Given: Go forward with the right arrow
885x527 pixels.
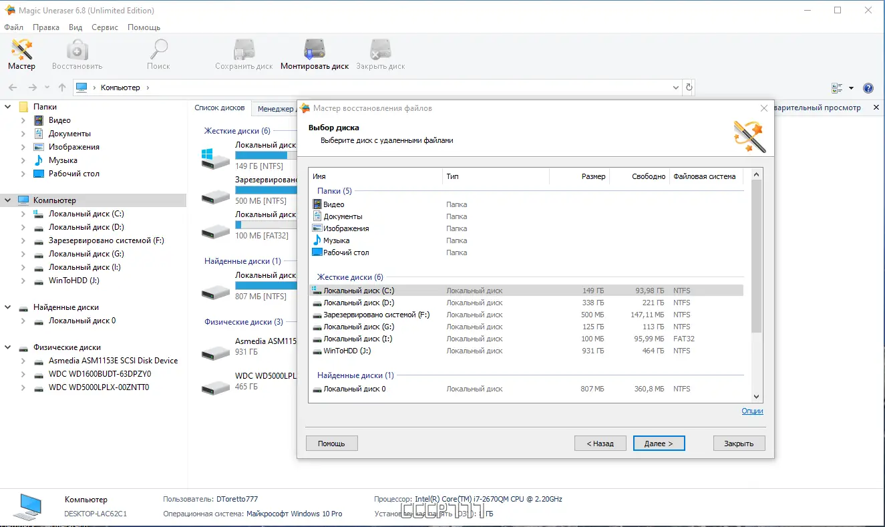Looking at the screenshot, I should [32, 87].
